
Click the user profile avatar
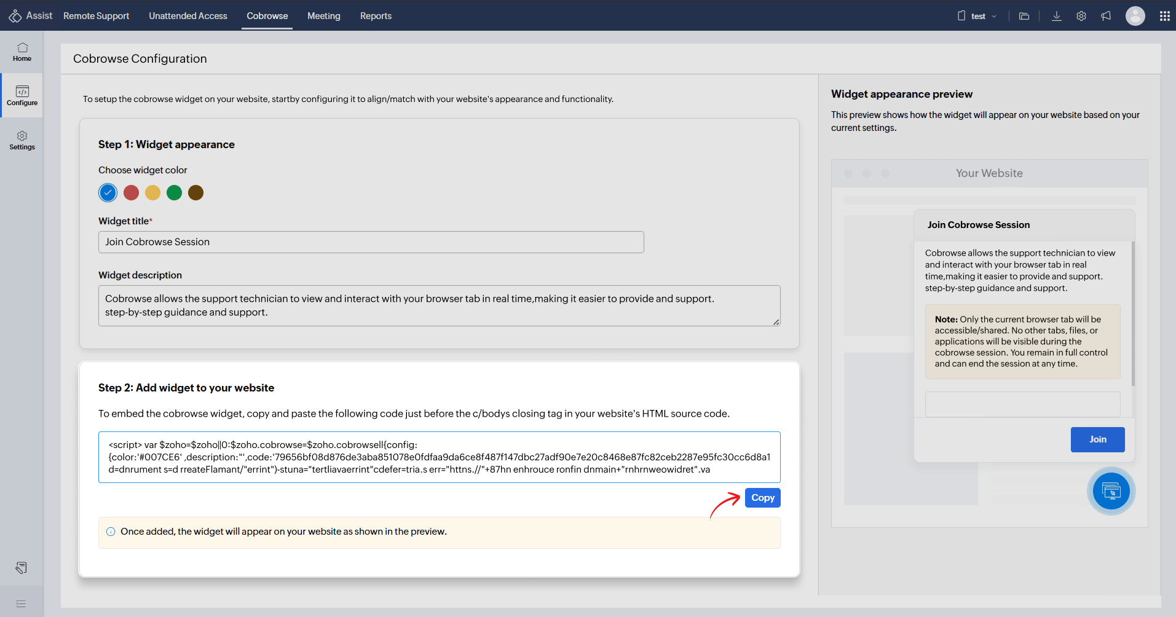[1135, 16]
